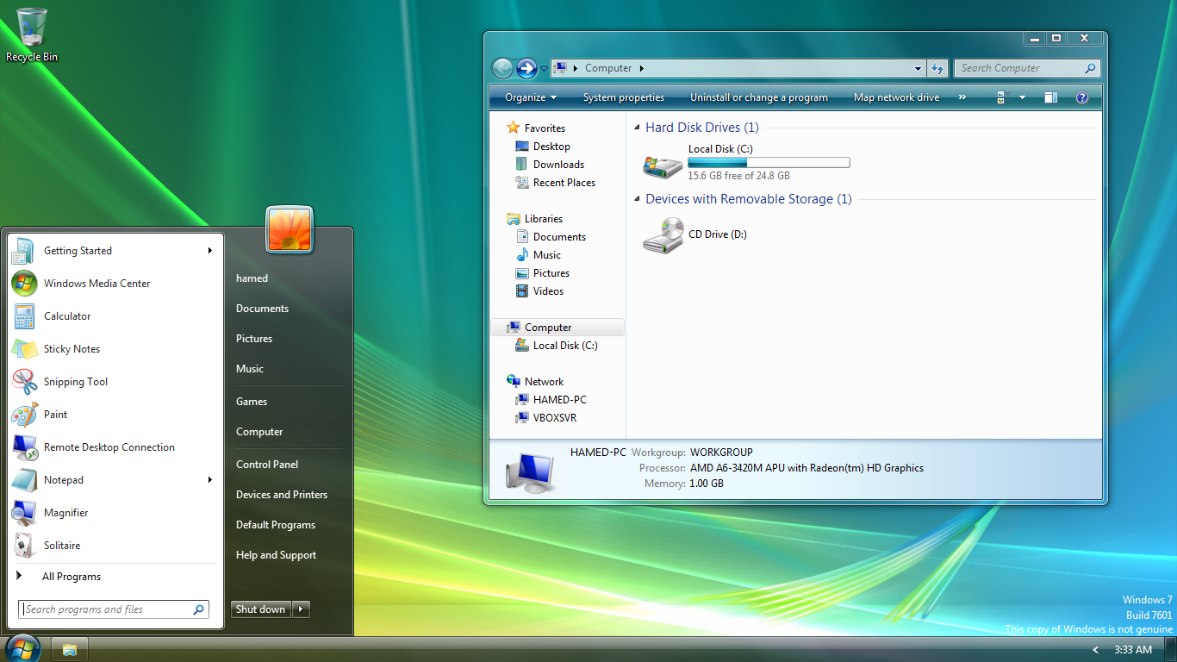The image size is (1177, 662).
Task: Toggle the preview pane button
Action: [x=1050, y=97]
